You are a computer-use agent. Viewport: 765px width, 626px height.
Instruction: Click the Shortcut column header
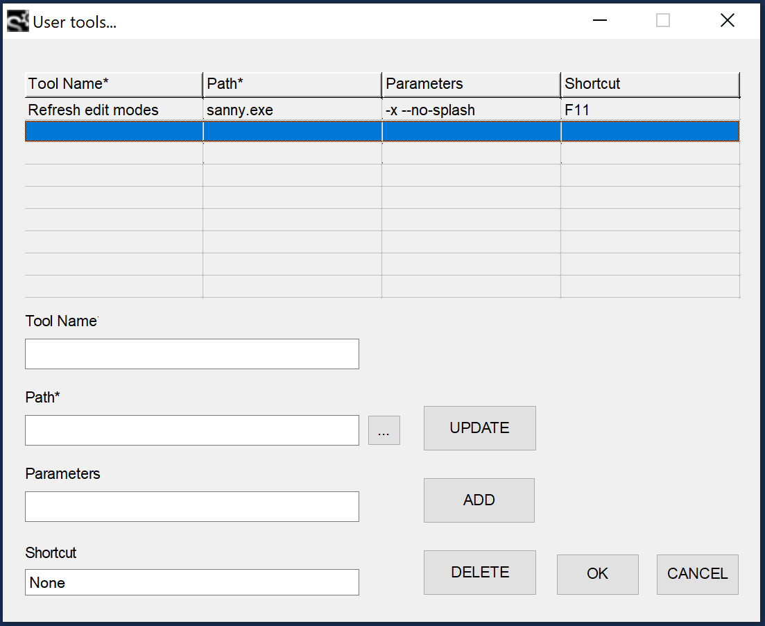pos(650,84)
